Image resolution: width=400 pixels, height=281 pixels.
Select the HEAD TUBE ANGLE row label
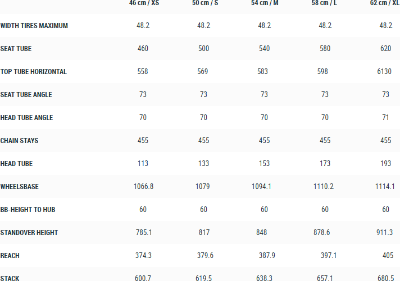[x=27, y=118]
